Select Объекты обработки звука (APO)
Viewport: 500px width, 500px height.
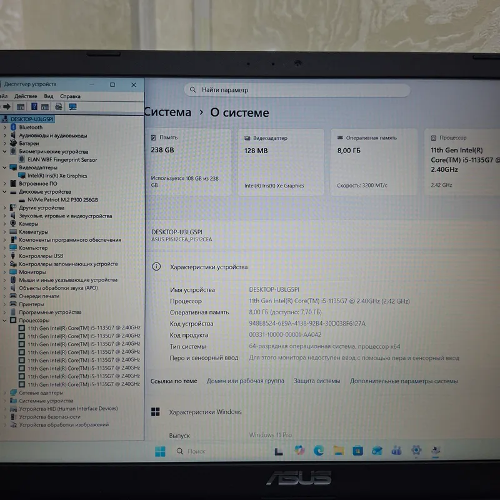click(x=58, y=287)
